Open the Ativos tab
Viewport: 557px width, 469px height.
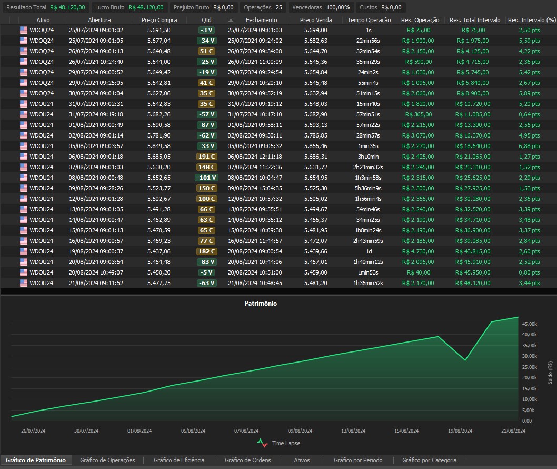(x=302, y=460)
